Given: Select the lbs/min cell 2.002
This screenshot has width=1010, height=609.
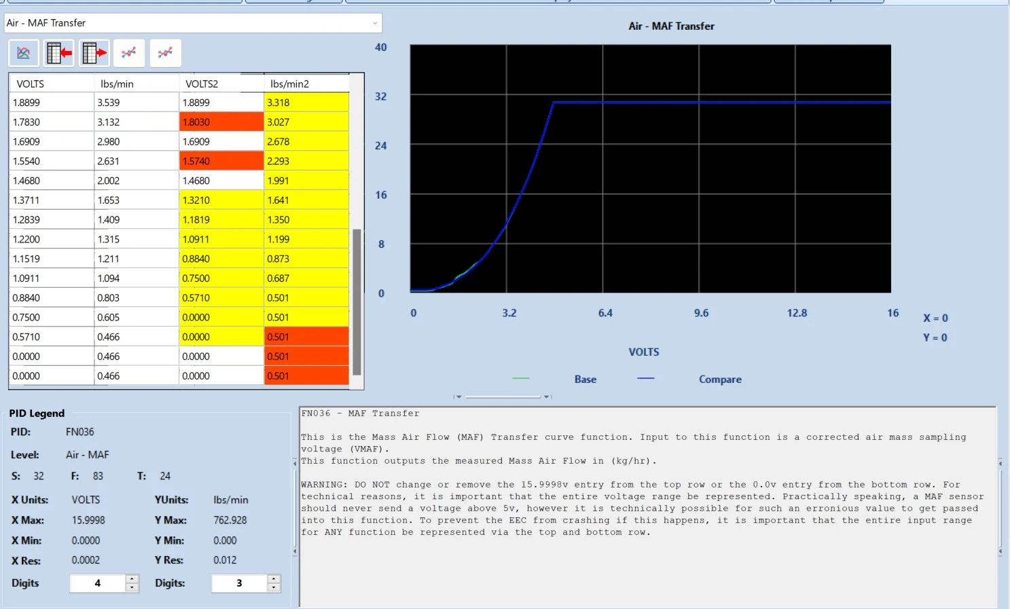Looking at the screenshot, I should (137, 181).
